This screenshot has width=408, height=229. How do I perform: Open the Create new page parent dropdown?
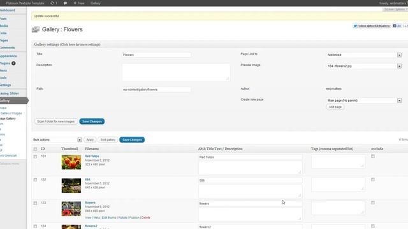[364, 101]
